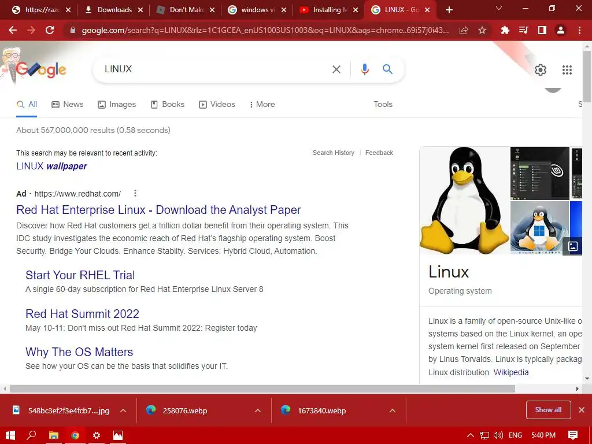The height and width of the screenshot is (444, 592).
Task: Open the Feedback link
Action: click(x=379, y=153)
